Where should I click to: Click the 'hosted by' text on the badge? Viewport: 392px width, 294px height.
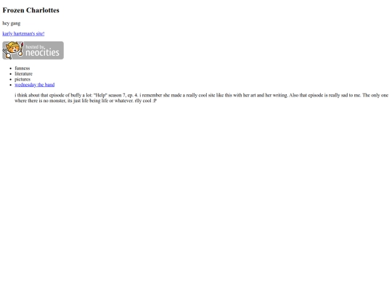pos(35,46)
